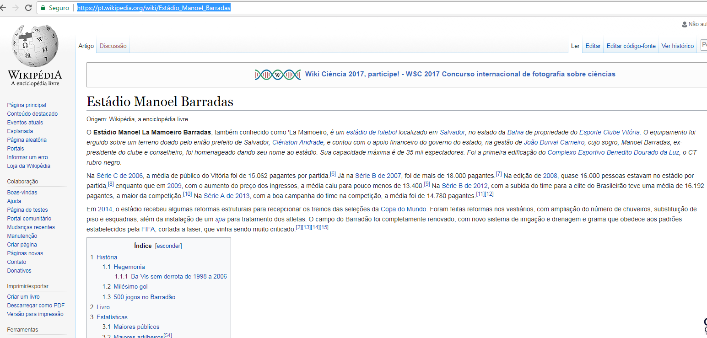
Task: Click Informar um erro
Action: [x=27, y=157]
